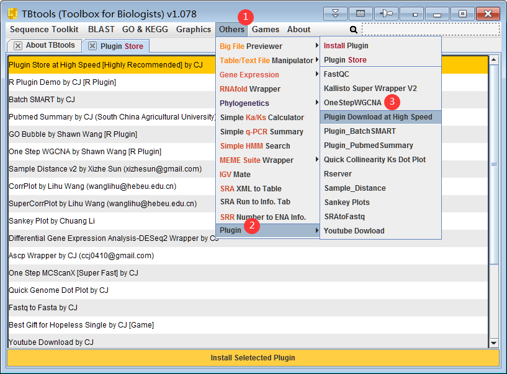Expand the Gene Expression submenu

[267, 74]
